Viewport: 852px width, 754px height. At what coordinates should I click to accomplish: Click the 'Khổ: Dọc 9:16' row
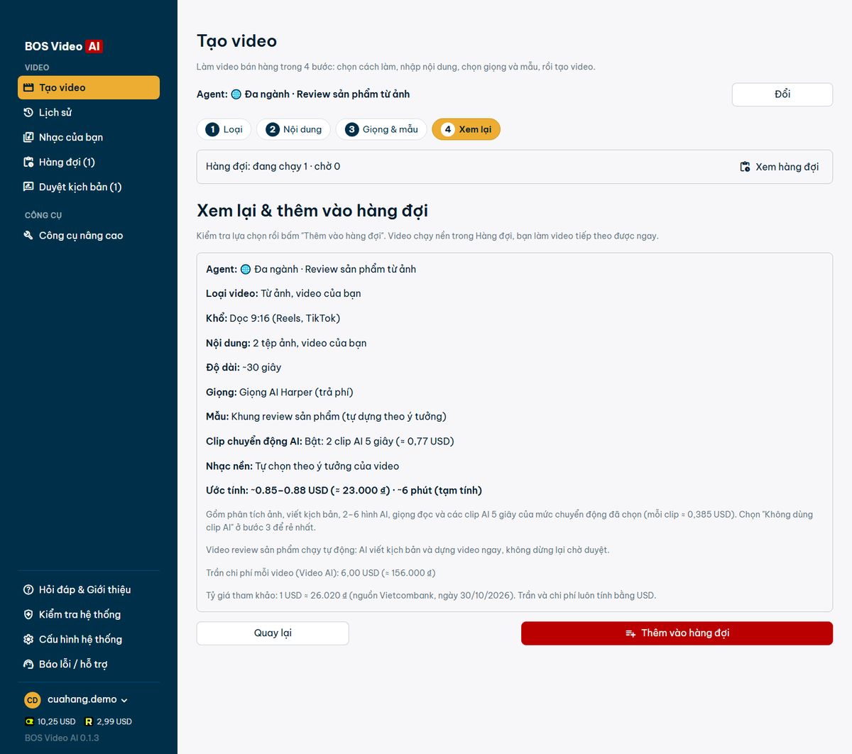click(x=273, y=318)
